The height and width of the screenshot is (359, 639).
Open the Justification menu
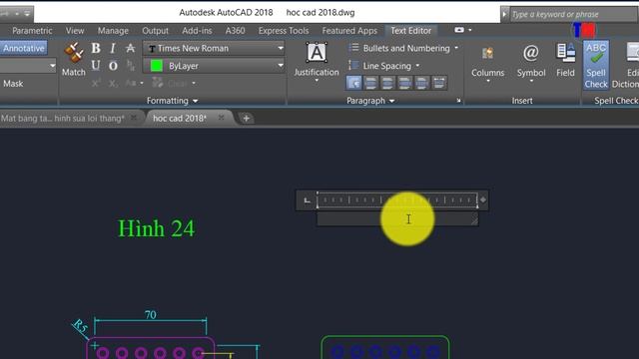click(317, 61)
